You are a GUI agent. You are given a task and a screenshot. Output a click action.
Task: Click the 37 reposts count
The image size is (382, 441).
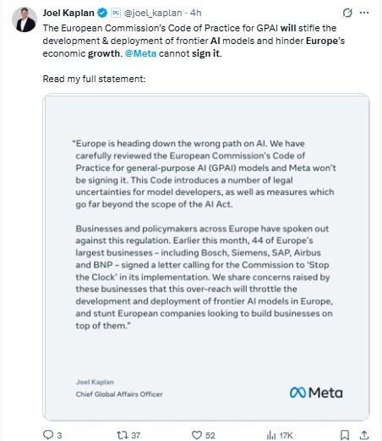(136, 435)
